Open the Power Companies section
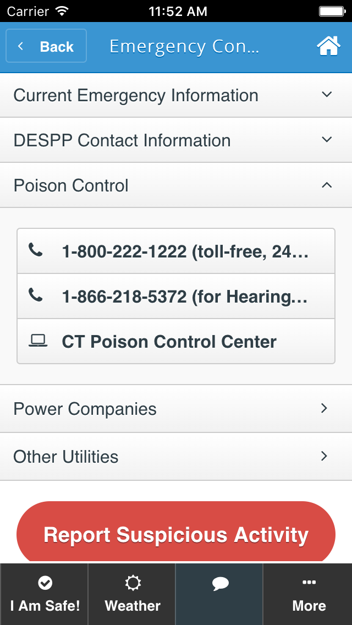 176,409
